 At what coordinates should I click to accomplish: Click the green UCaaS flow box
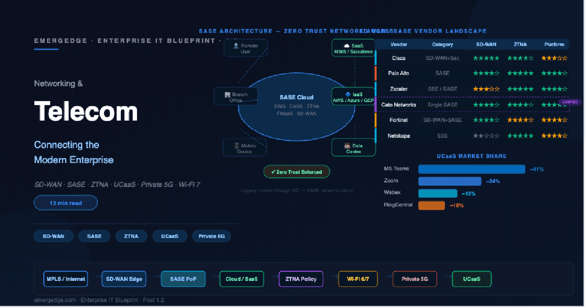472,279
